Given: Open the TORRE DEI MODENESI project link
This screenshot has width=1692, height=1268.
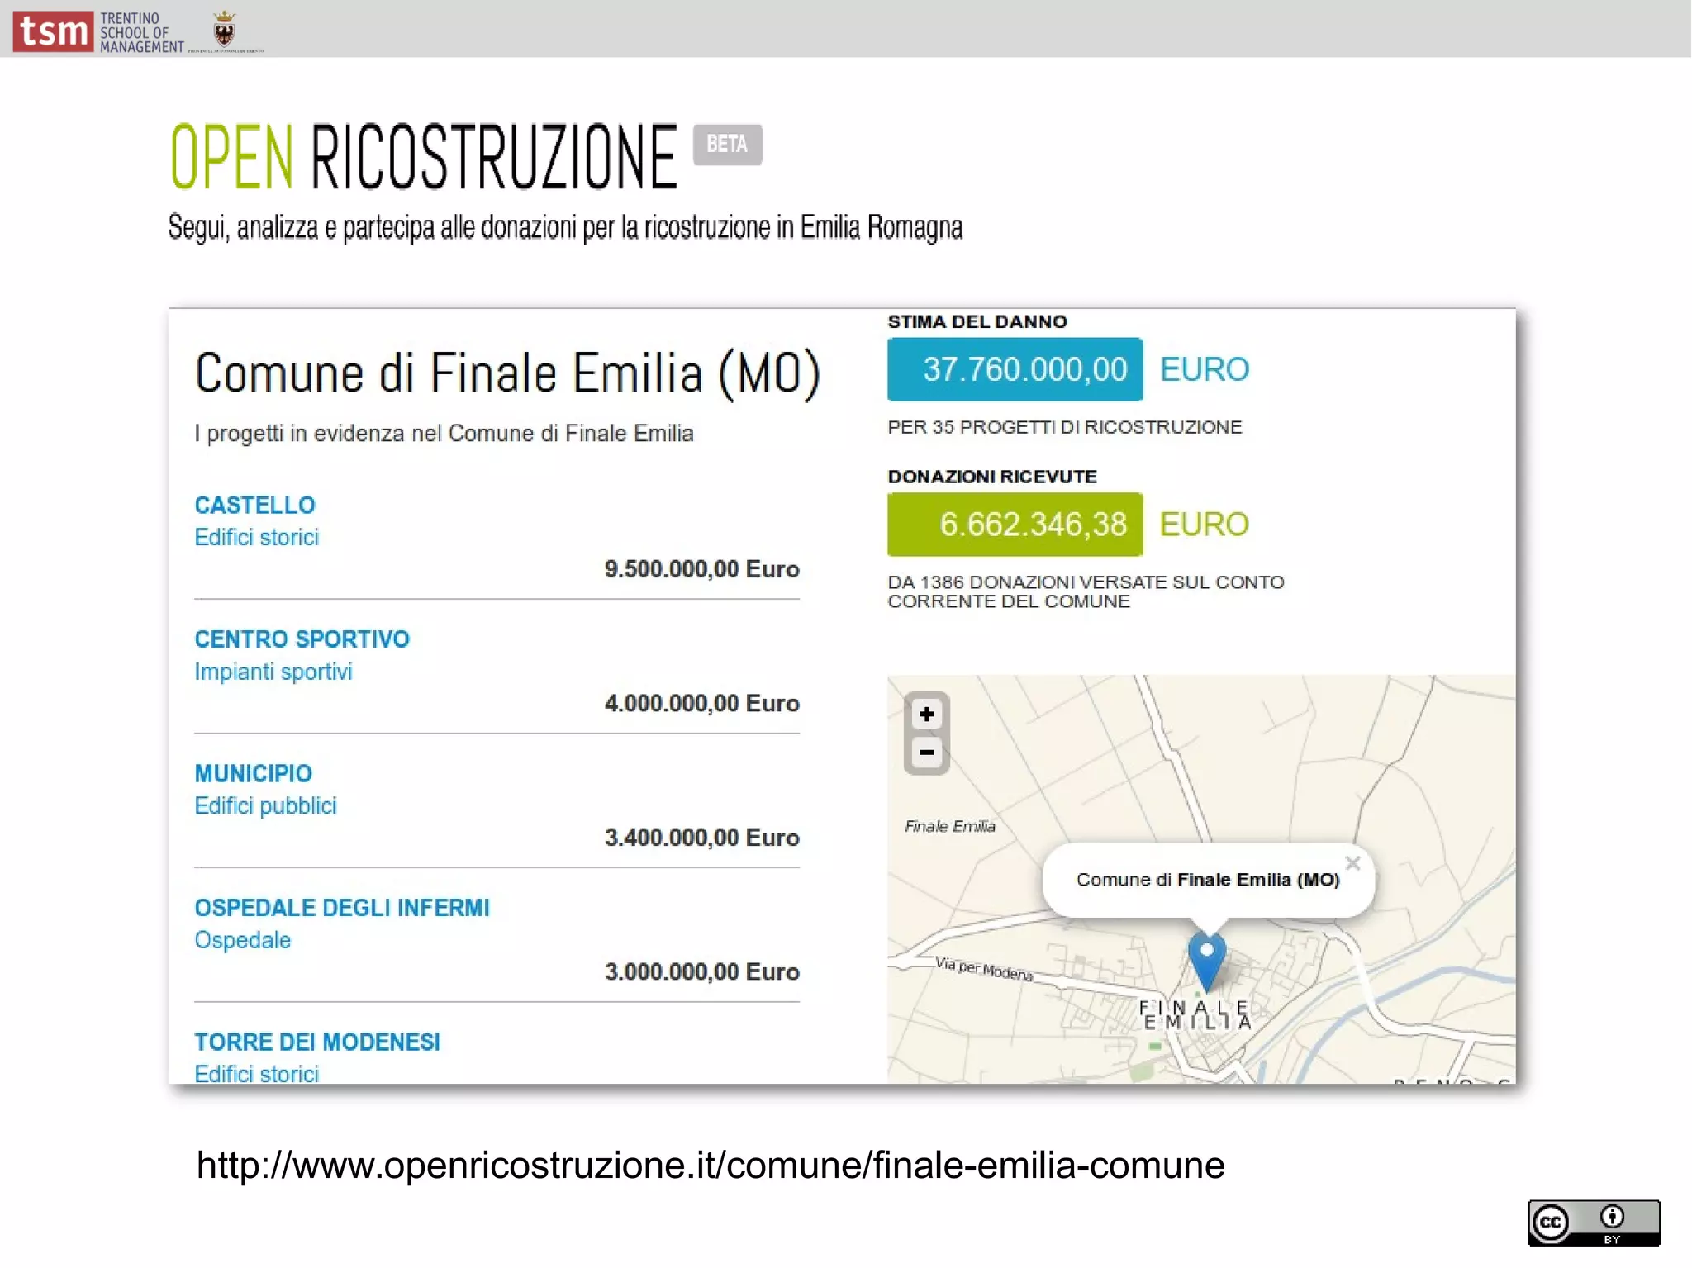Looking at the screenshot, I should click(x=317, y=1042).
